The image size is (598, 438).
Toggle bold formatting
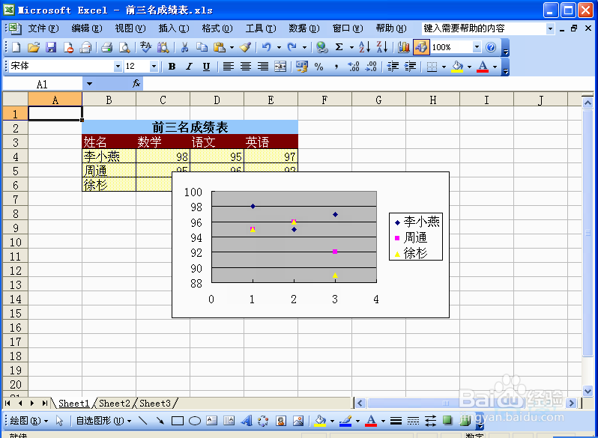[x=172, y=67]
